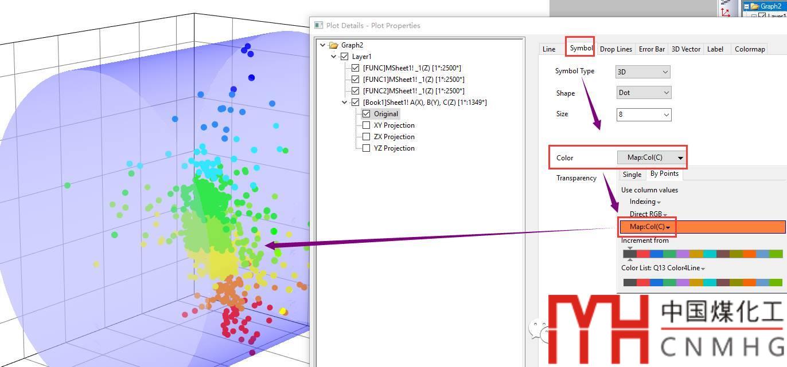This screenshot has width=787, height=367.
Task: Switch to the Single color tab
Action: point(632,175)
